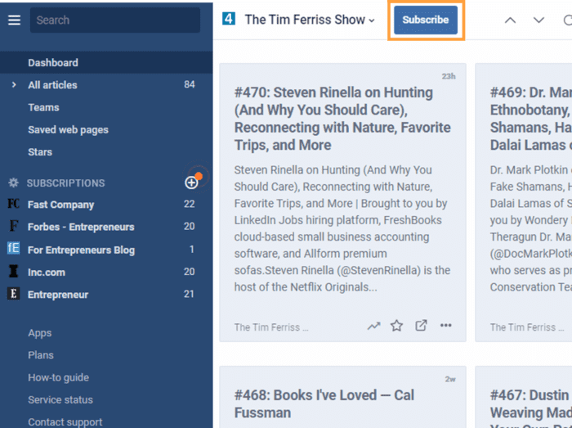Click the Entrepreneur E favicon

click(x=14, y=294)
